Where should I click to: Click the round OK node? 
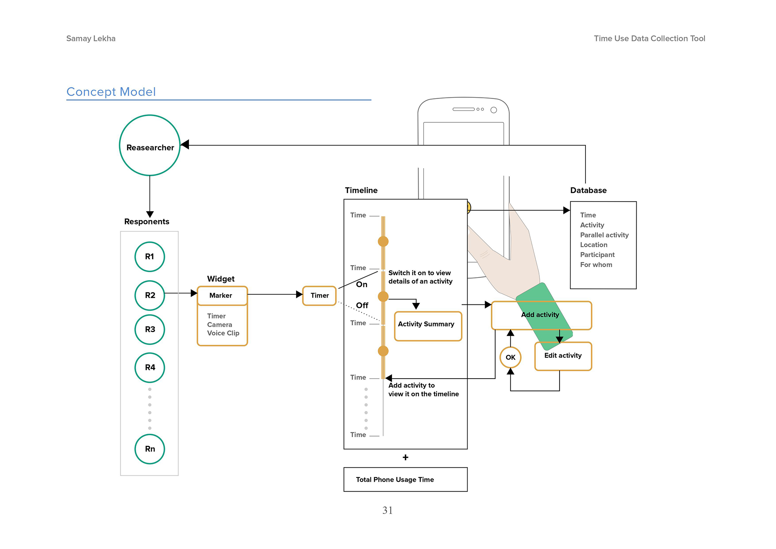click(510, 357)
